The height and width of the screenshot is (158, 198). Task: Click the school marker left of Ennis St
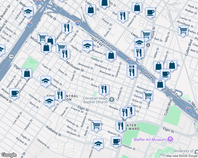pyautogui.click(x=49, y=101)
